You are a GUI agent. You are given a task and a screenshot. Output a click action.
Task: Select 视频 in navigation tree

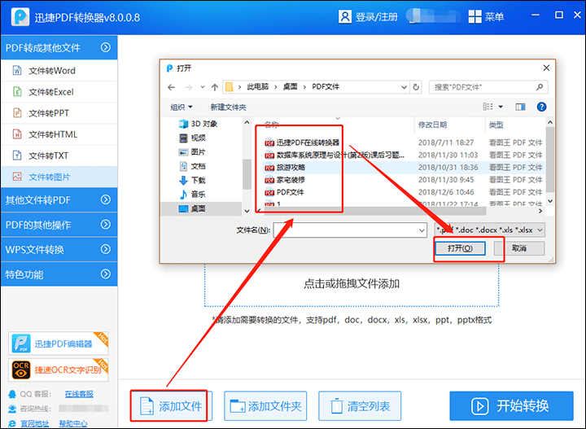point(192,138)
